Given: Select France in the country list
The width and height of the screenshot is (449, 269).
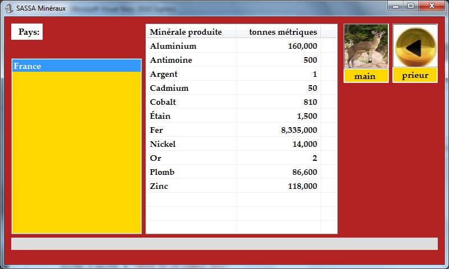Looking at the screenshot, I should tap(76, 66).
